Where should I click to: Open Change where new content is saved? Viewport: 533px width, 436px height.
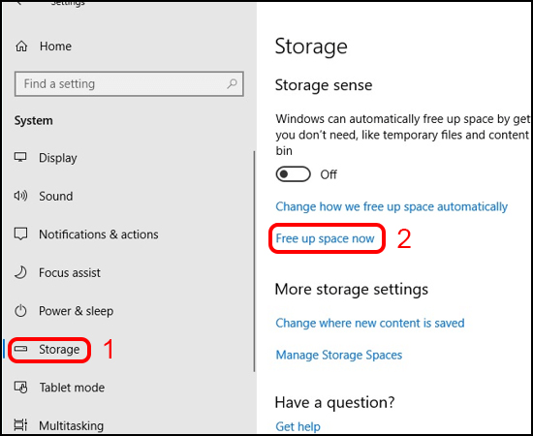pos(370,323)
